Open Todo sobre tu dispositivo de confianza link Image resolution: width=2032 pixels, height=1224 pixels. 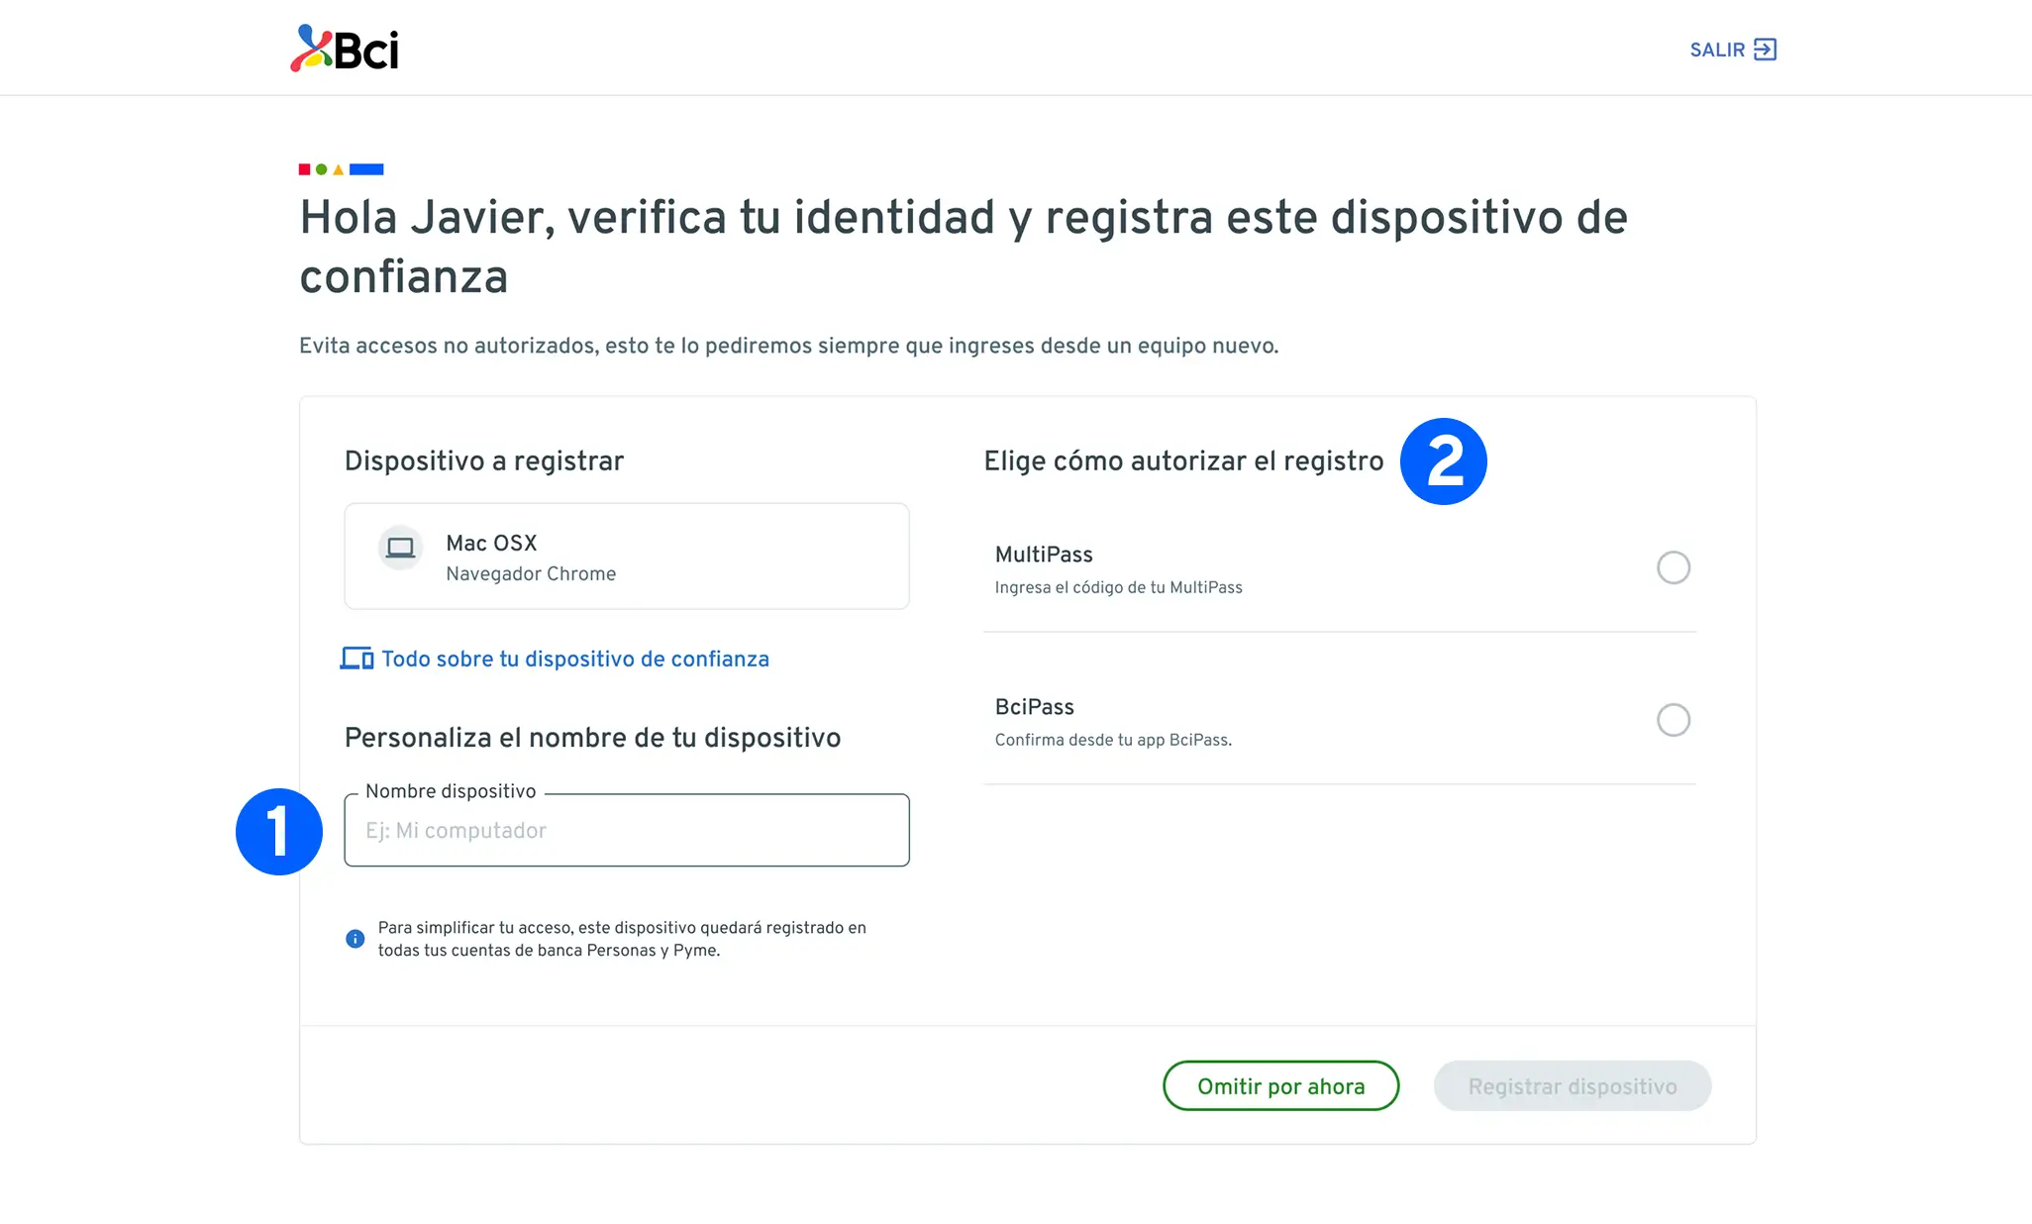pyautogui.click(x=575, y=659)
